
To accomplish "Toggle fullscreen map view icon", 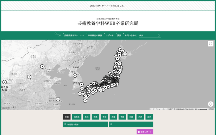I will (210, 44).
